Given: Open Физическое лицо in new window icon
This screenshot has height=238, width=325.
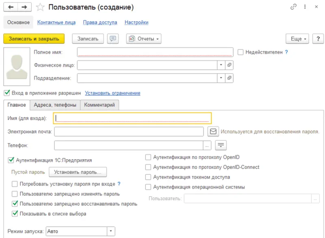Looking at the screenshot, I should (x=229, y=65).
